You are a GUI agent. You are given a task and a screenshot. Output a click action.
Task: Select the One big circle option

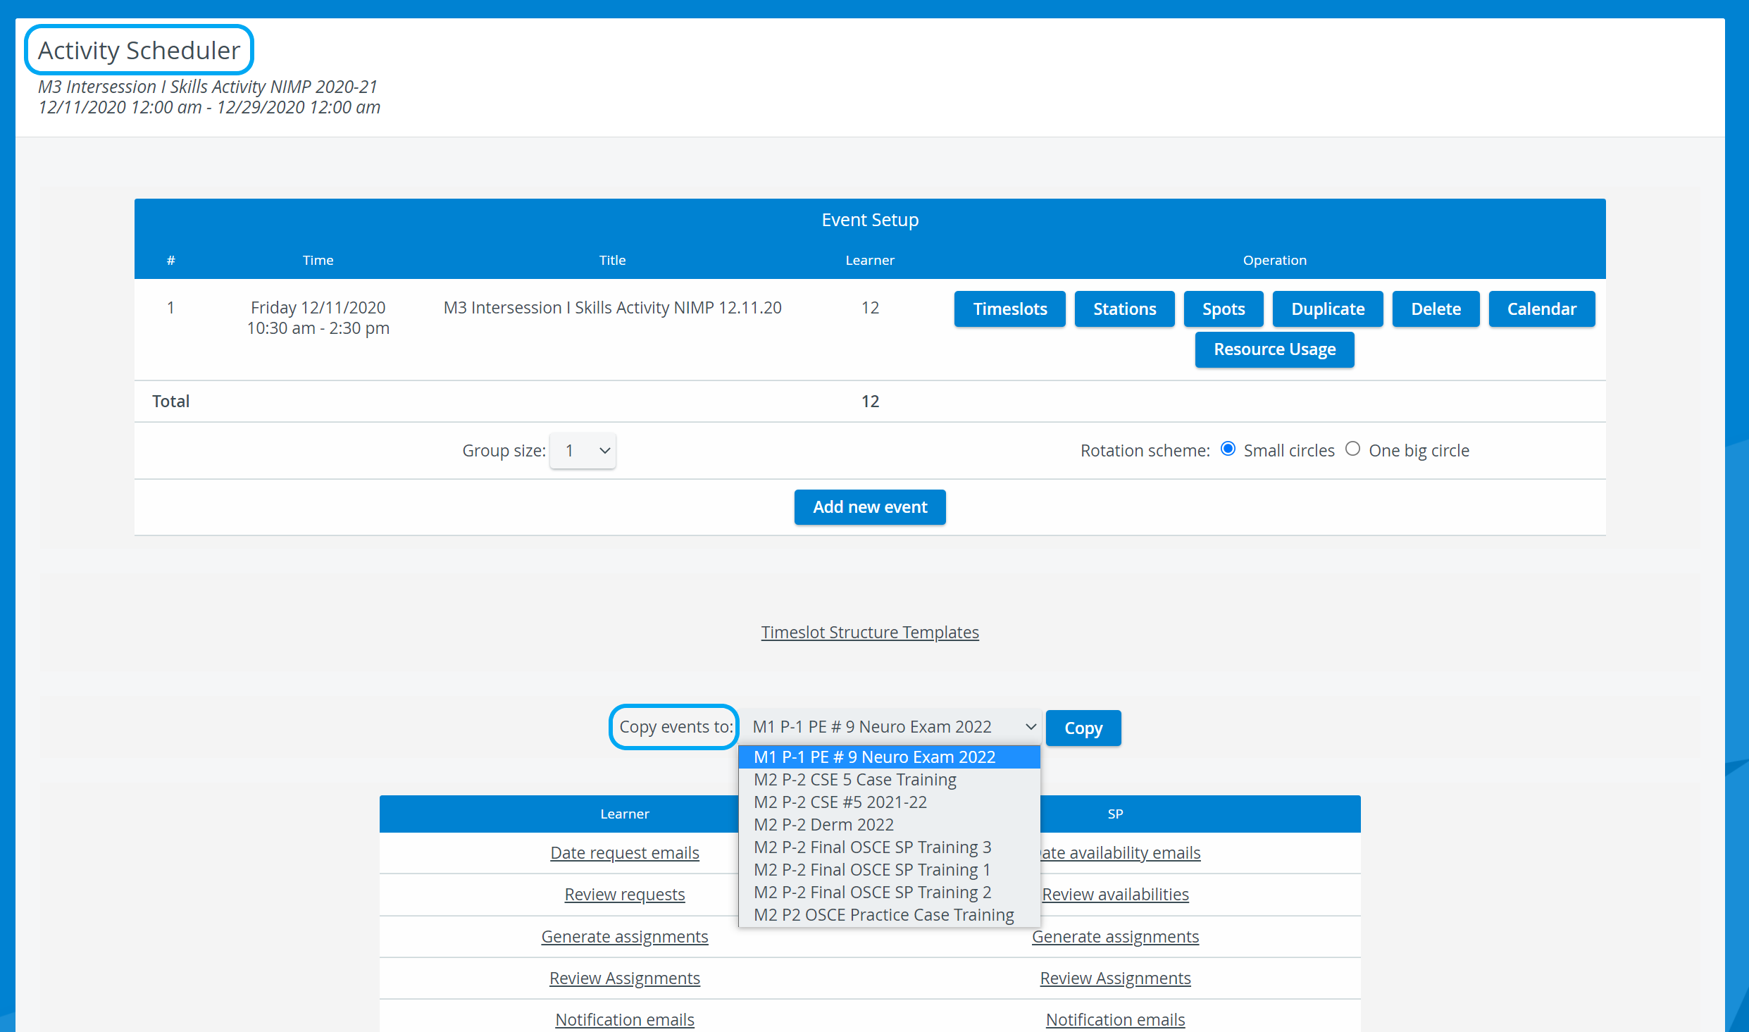[1352, 449]
